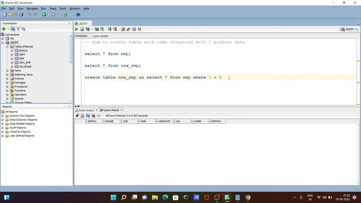Open dropdown arrow next to Explain Plan icon
Screen dimensions: 361x203
click(93, 29)
